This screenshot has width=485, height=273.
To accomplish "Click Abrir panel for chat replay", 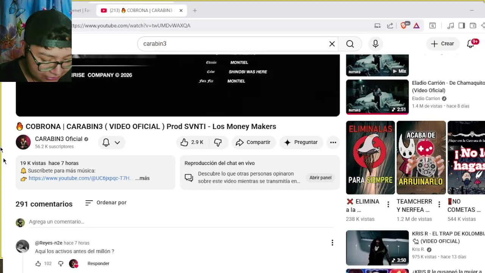I will click(320, 177).
